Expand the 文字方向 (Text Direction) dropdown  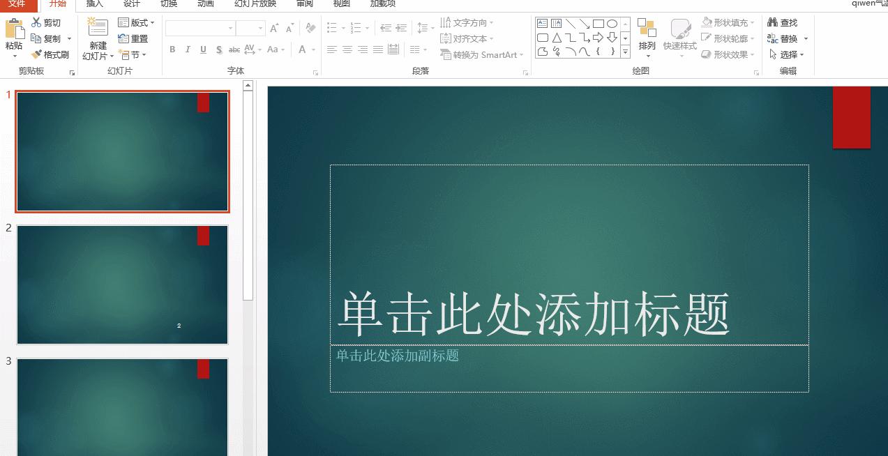click(469, 22)
